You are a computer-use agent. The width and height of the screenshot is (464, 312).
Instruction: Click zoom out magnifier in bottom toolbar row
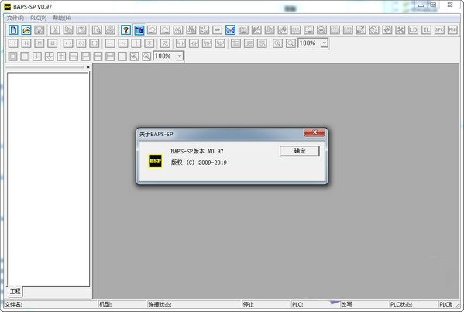click(x=146, y=57)
